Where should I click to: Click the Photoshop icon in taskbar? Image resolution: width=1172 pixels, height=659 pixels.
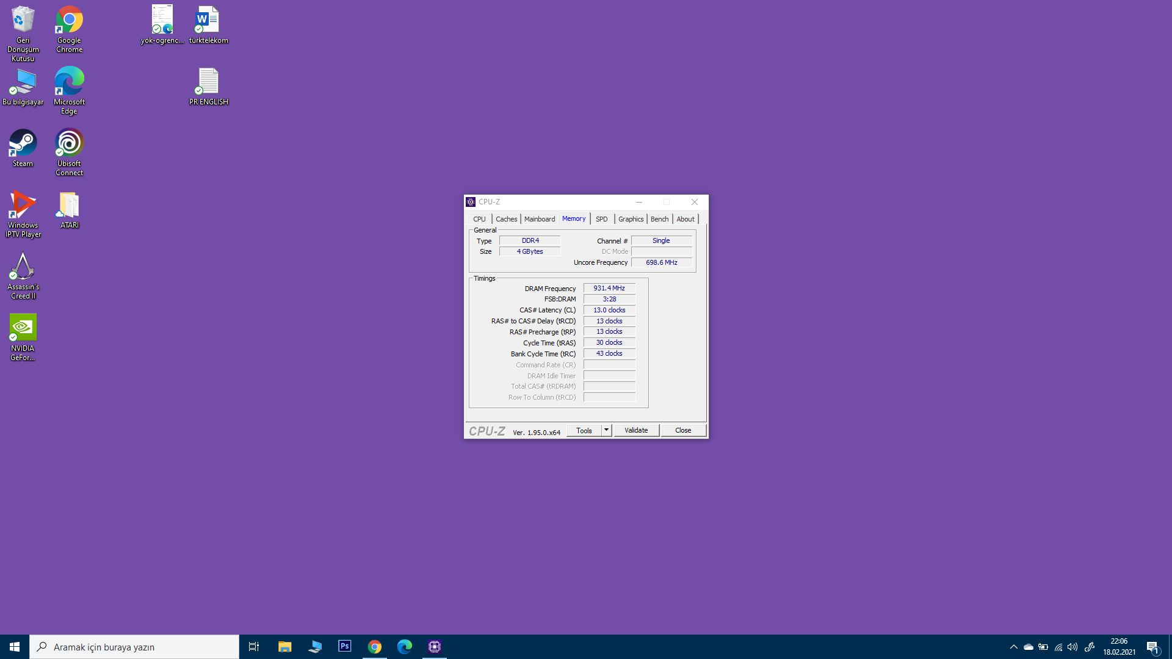coord(345,646)
